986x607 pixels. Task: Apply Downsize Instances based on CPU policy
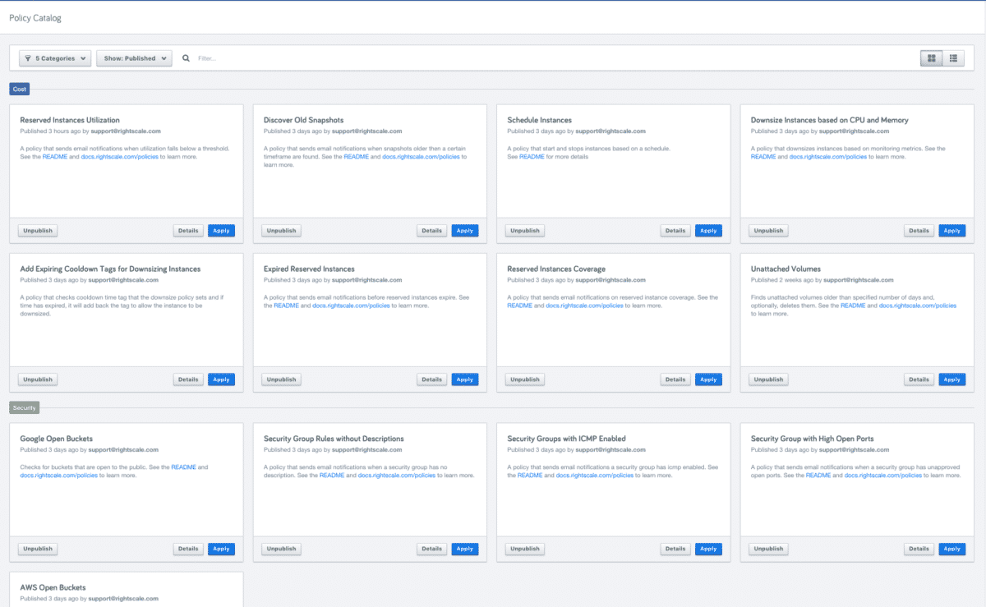click(x=951, y=231)
